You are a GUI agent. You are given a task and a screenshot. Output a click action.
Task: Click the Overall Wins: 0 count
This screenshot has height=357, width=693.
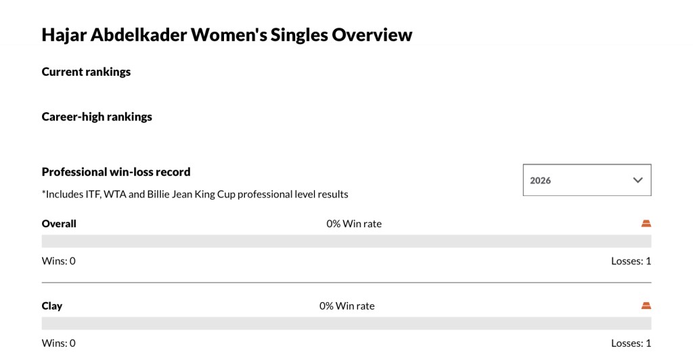pyautogui.click(x=59, y=261)
